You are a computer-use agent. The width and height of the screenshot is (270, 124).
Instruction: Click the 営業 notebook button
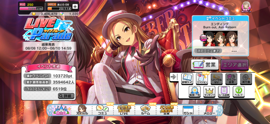(x=205, y=65)
